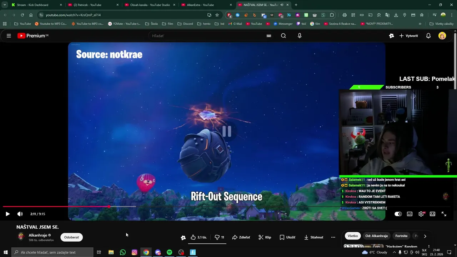The height and width of the screenshot is (257, 457).
Task: Open the Messenger bookmark
Action: coord(283,24)
